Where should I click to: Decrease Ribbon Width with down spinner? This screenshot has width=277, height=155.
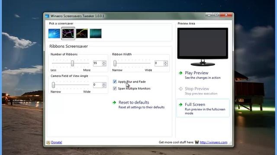click(165, 65)
